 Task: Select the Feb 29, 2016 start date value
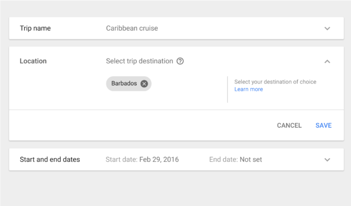tap(159, 160)
